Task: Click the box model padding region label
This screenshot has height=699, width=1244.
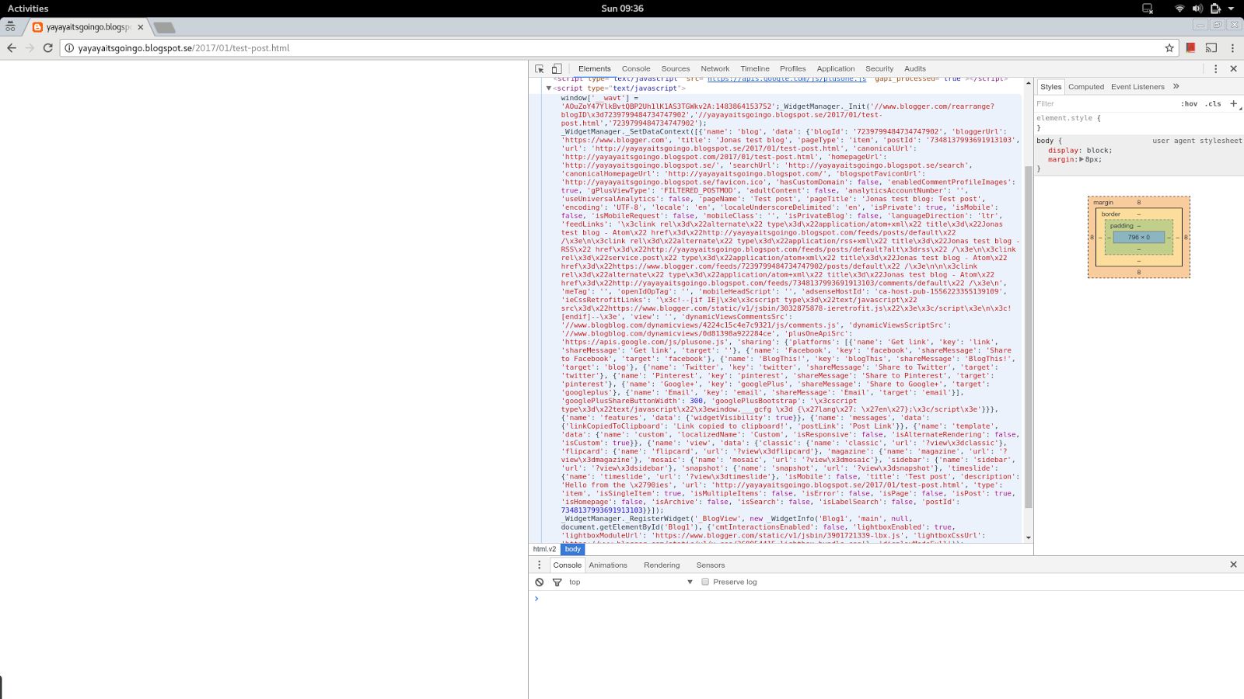Action: (x=1121, y=226)
